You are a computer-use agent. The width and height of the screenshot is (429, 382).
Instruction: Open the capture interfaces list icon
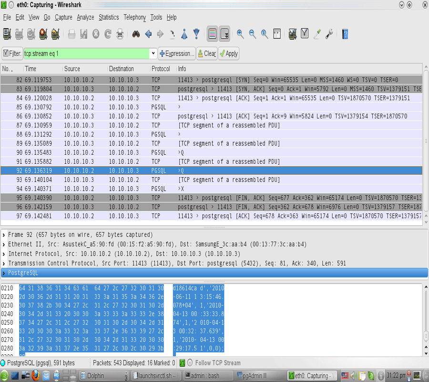[7, 34]
